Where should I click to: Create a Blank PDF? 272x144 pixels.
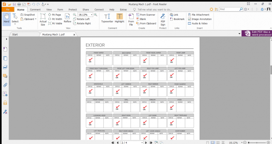(141, 19)
